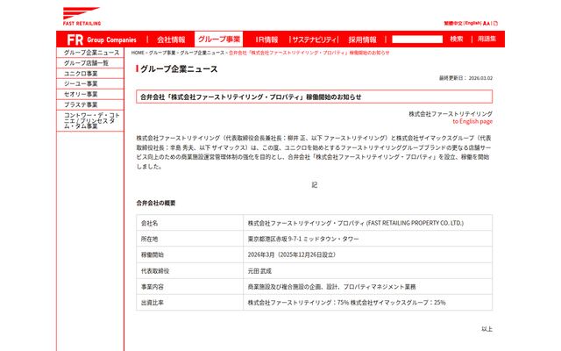The height and width of the screenshot is (351, 561).
Task: Select グループ企業ニュース in sidebar
Action: [x=90, y=53]
